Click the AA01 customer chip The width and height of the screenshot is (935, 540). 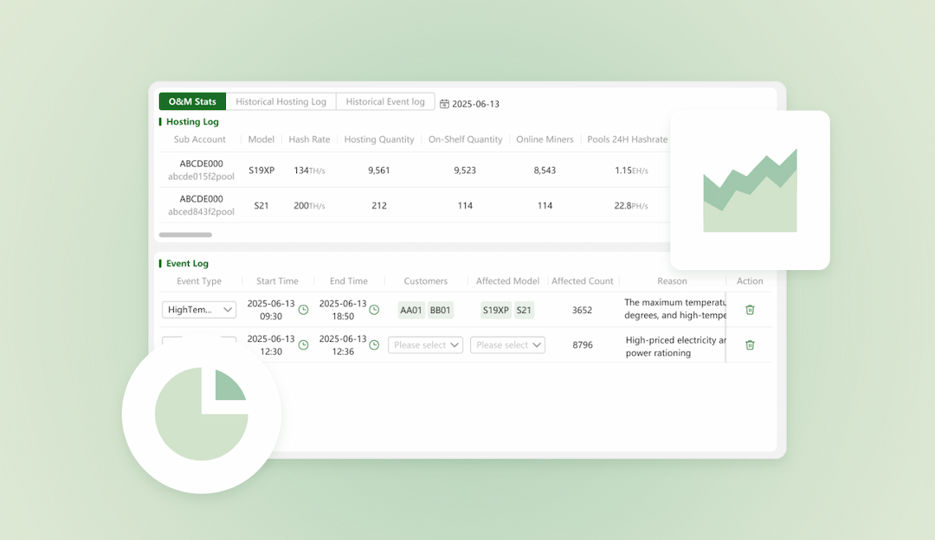click(410, 309)
